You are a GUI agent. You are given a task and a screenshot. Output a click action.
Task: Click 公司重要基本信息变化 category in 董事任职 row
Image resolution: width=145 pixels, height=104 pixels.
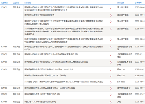tap(125, 96)
